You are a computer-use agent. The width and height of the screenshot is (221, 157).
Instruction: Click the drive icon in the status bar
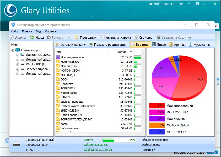click(x=17, y=145)
